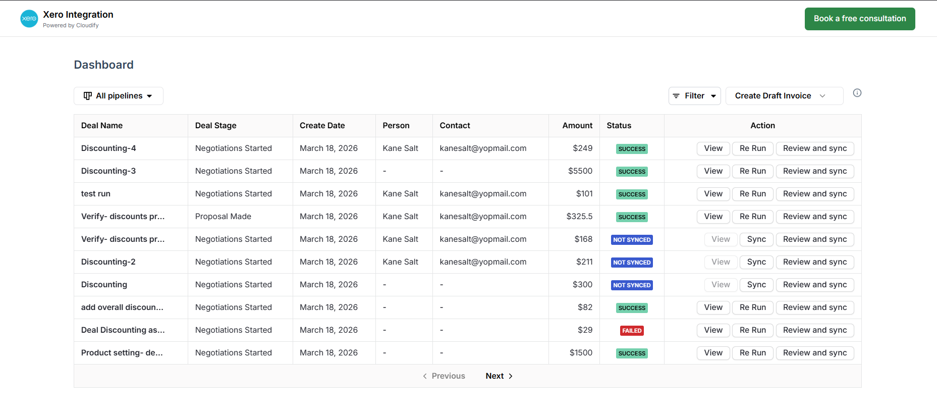
Task: Open the Filter dropdown
Action: point(695,96)
